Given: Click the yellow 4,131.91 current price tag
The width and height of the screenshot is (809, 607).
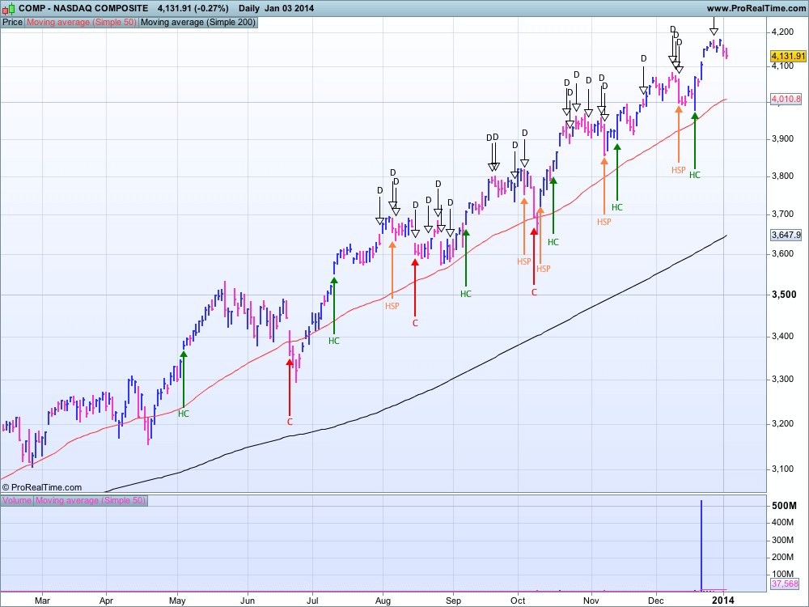Looking at the screenshot, I should point(787,56).
